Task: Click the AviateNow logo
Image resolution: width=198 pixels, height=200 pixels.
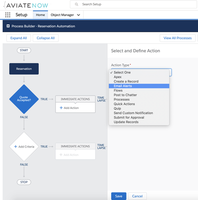Action: click(26, 5)
